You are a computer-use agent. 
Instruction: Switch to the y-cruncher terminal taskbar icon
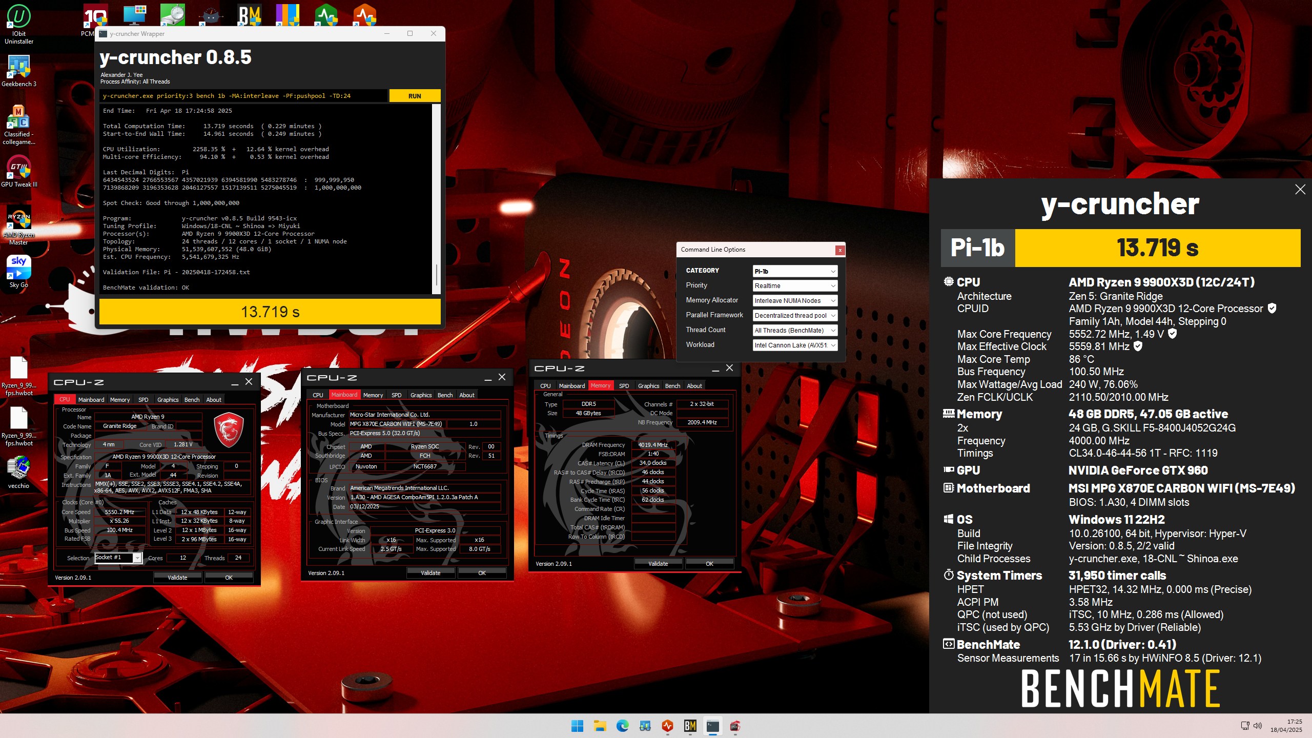(x=712, y=726)
